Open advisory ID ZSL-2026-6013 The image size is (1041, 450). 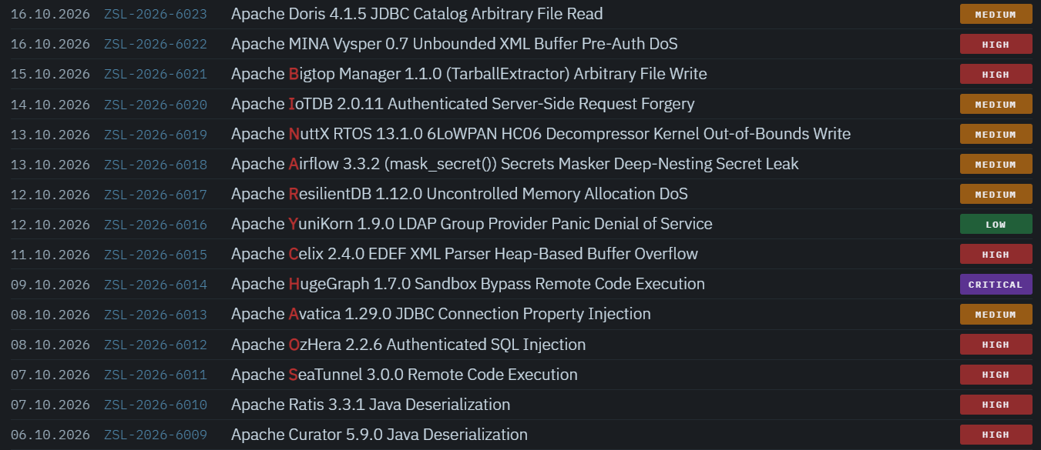click(x=156, y=315)
